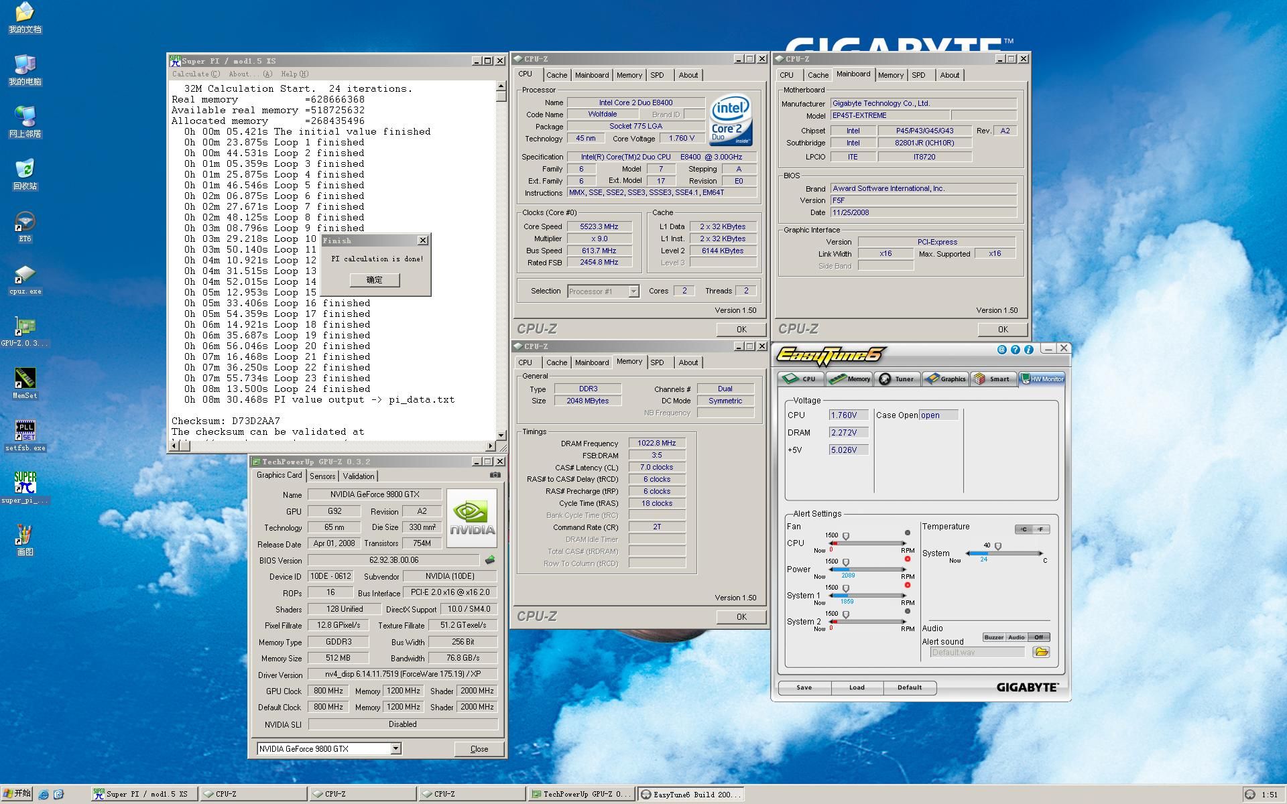The height and width of the screenshot is (804, 1287).
Task: Confirm the PI calculation done dialog
Action: (x=374, y=280)
